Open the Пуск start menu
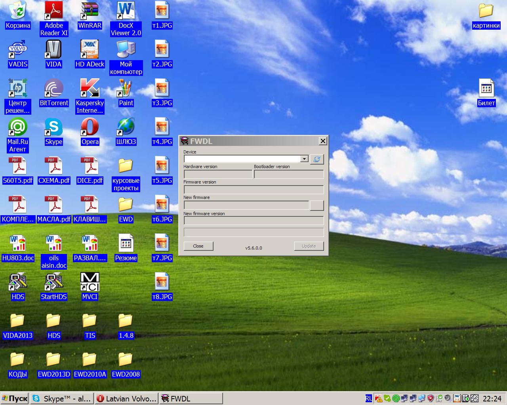 pos(15,398)
